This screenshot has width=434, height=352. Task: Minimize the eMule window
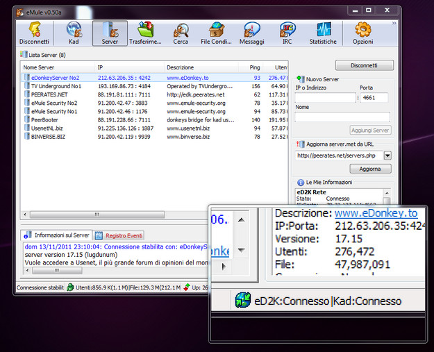(355, 11)
